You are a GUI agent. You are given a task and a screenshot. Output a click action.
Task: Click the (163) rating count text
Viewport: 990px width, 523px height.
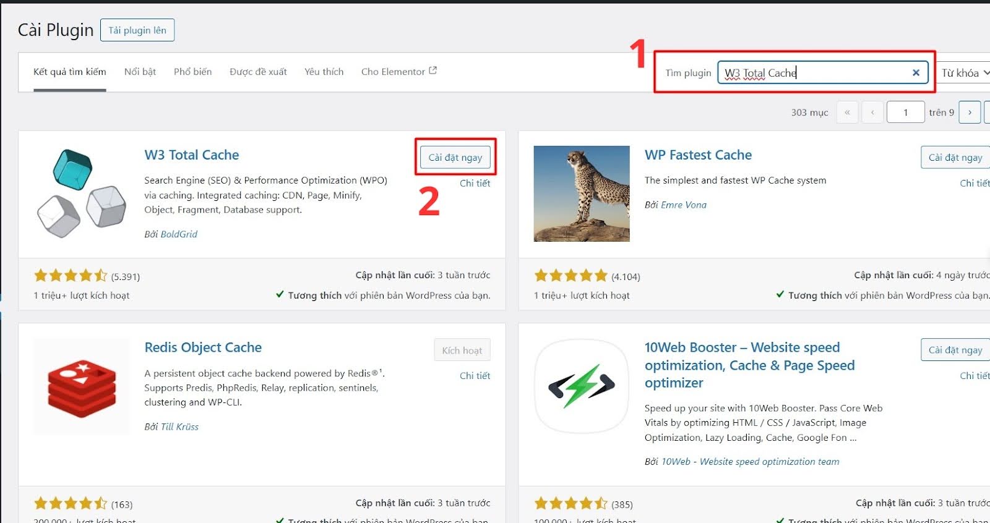122,504
